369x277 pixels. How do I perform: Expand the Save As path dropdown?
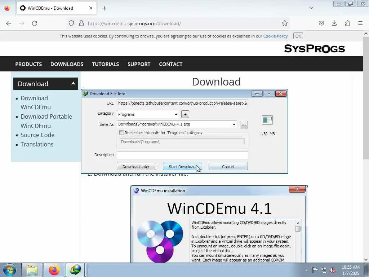click(x=234, y=124)
